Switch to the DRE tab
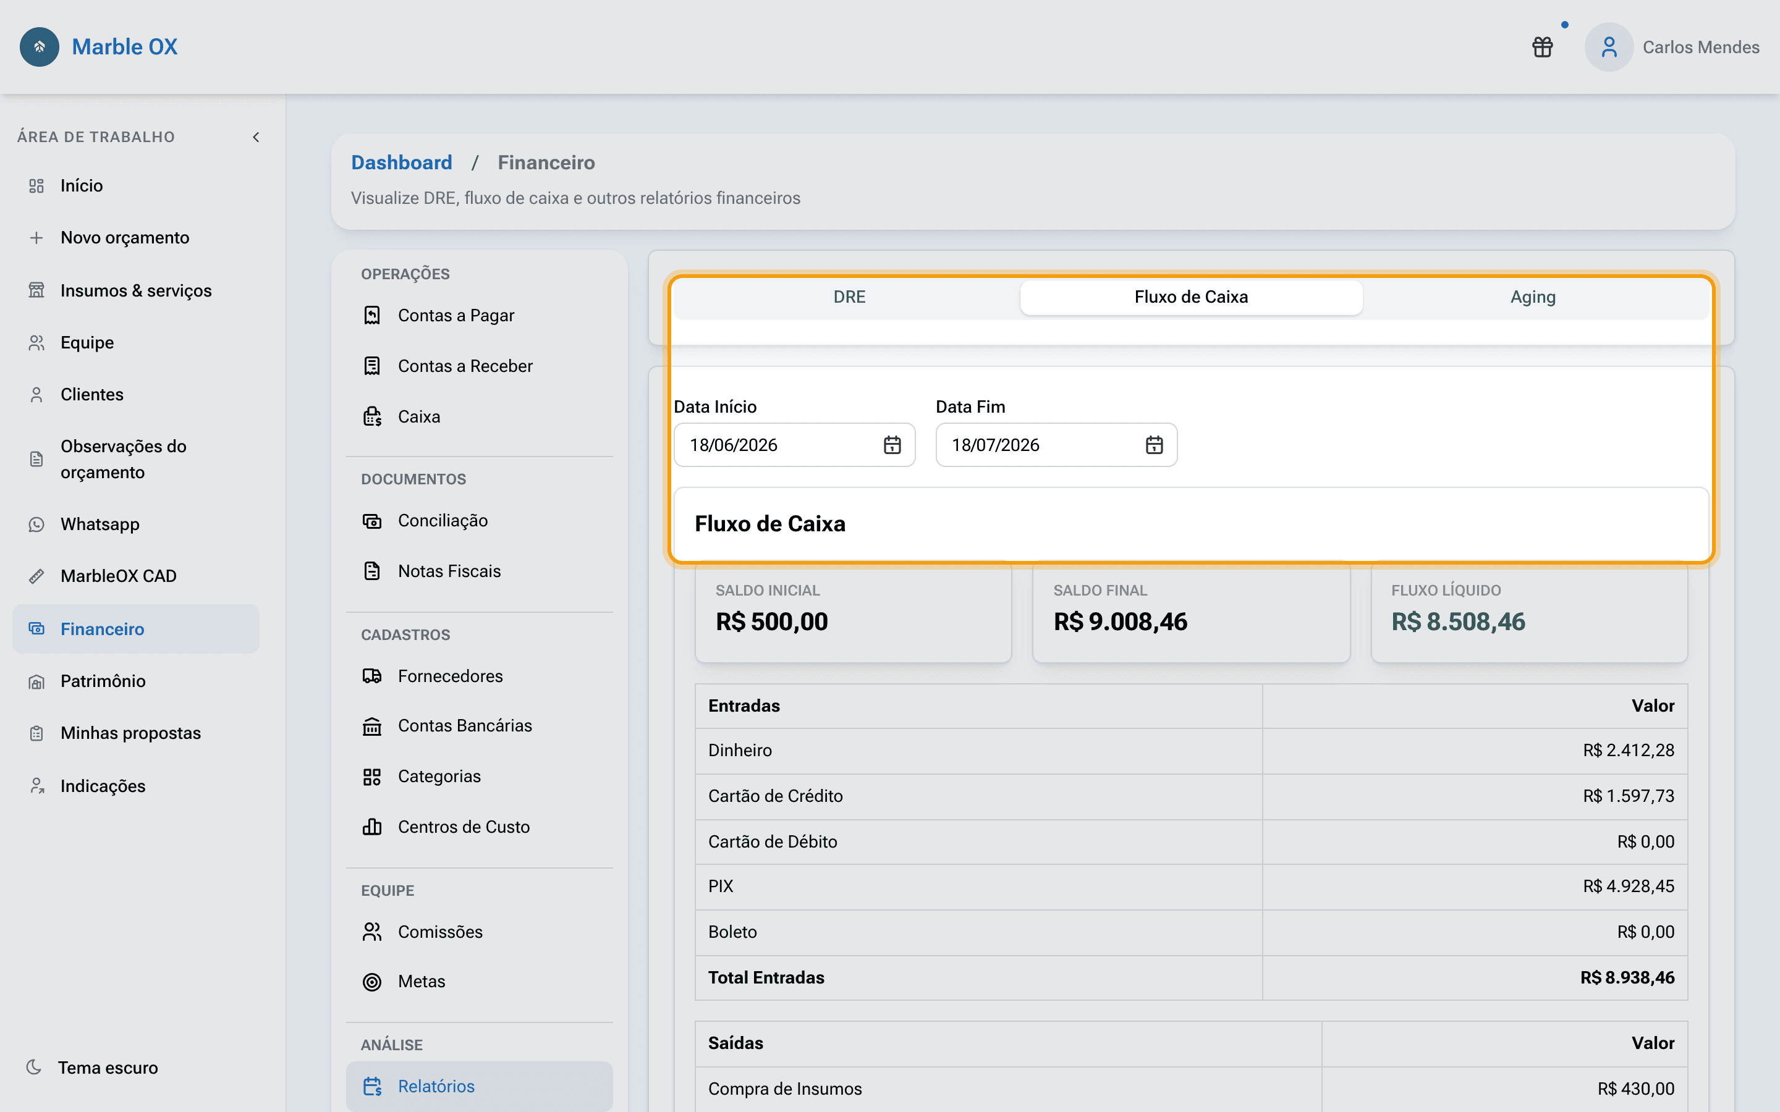Viewport: 1780px width, 1112px height. pyautogui.click(x=849, y=297)
